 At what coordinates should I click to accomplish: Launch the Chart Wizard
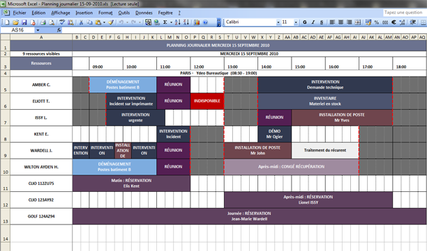pyautogui.click(x=197, y=22)
